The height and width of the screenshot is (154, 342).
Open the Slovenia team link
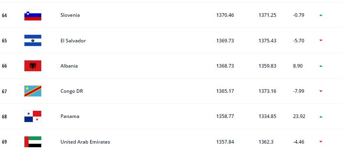click(70, 15)
